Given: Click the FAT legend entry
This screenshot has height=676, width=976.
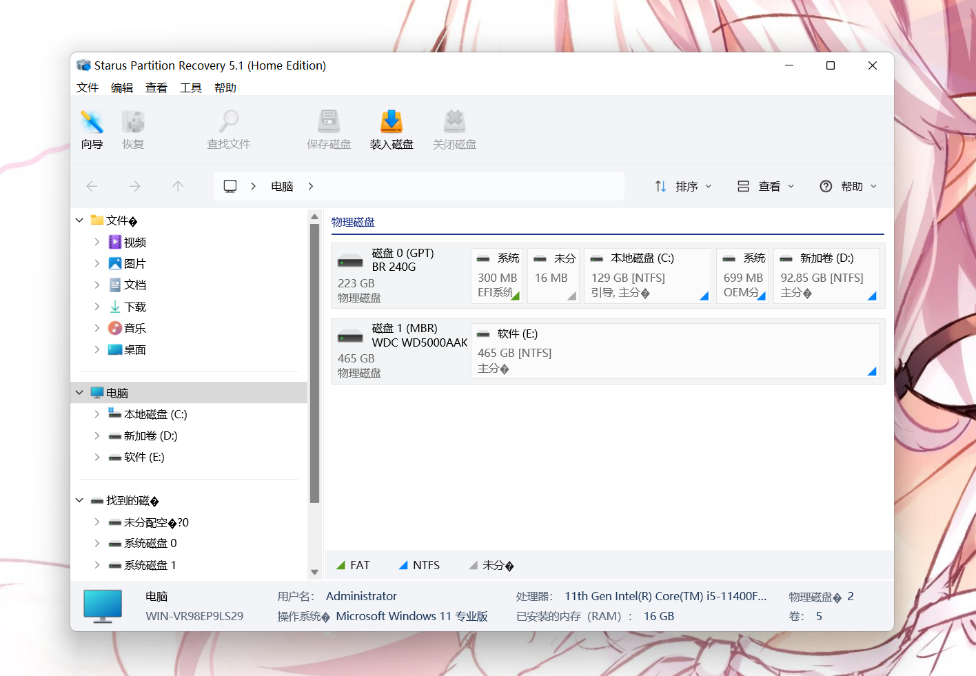Looking at the screenshot, I should coord(353,565).
